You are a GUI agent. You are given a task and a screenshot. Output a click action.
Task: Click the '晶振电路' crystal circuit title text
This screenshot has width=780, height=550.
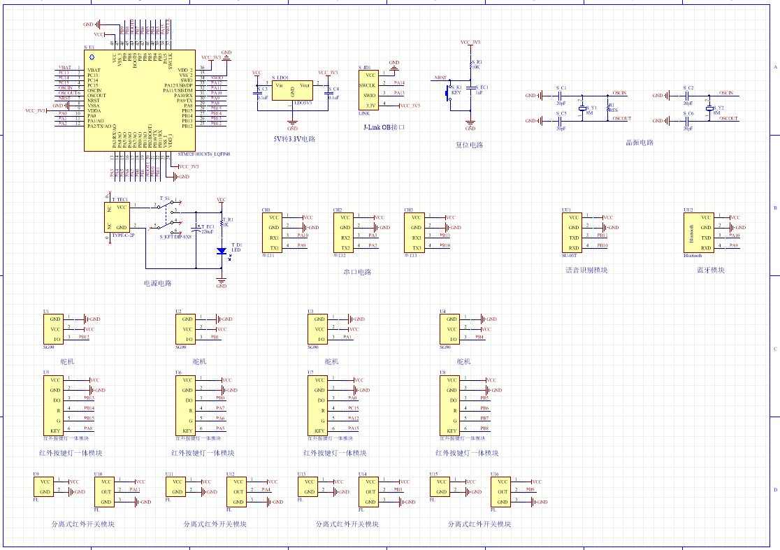pyautogui.click(x=639, y=143)
